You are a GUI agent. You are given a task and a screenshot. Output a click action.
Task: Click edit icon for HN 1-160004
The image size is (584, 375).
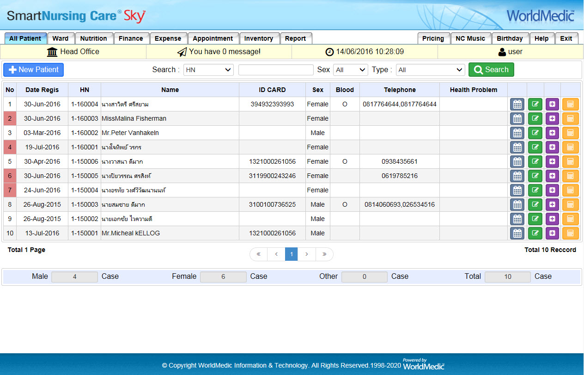(535, 105)
